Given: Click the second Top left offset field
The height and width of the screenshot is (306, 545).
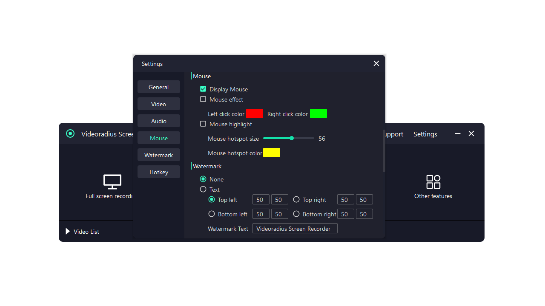Looking at the screenshot, I should tap(280, 200).
